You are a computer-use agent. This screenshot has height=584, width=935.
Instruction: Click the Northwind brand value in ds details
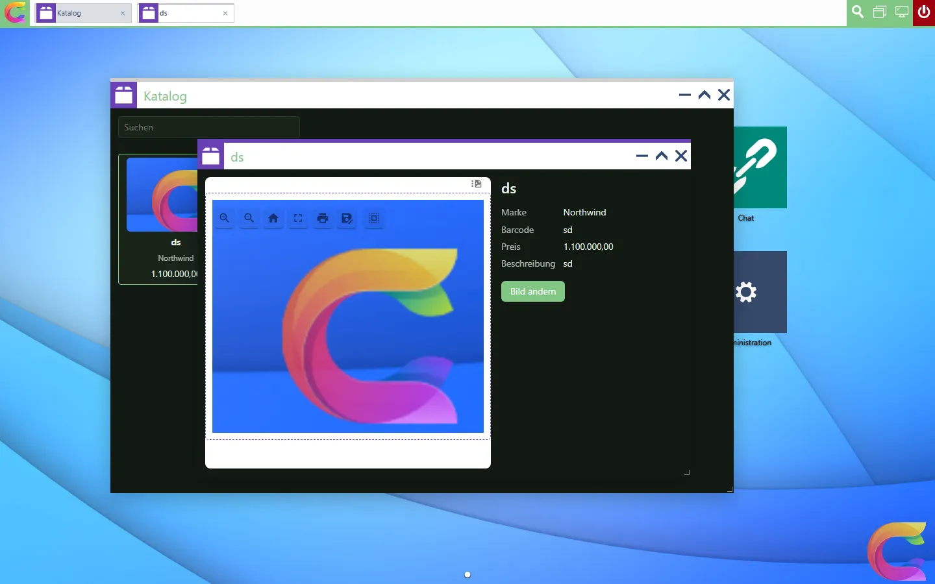(584, 212)
